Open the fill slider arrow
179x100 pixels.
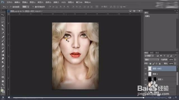point(175,64)
